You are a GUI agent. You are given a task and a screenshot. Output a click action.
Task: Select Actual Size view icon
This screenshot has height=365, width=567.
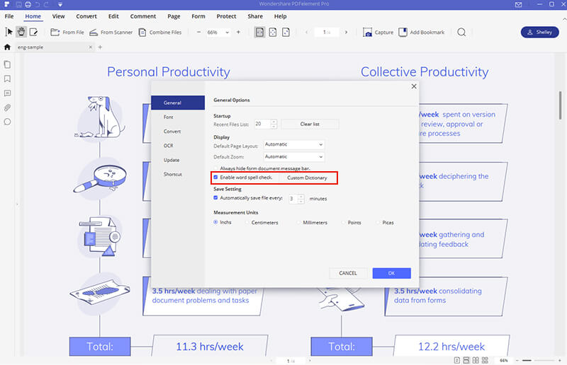coord(286,32)
